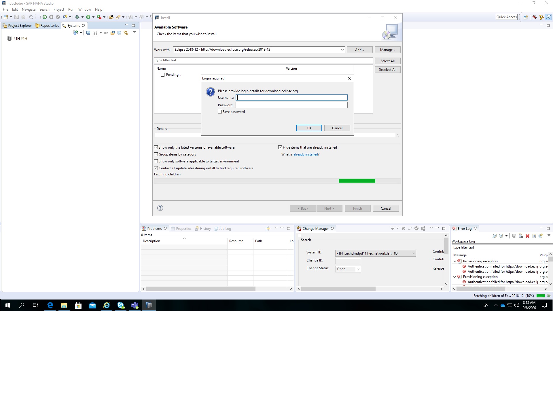This screenshot has width=553, height=398.
Task: Click the Manage... button
Action: [387, 50]
